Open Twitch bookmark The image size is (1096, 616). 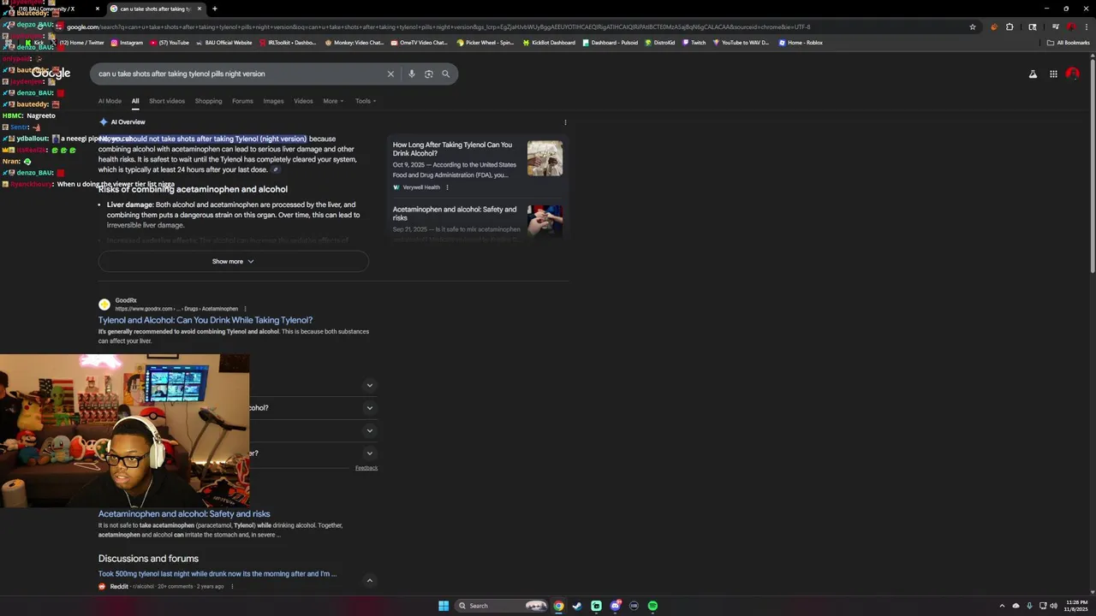pyautogui.click(x=694, y=43)
